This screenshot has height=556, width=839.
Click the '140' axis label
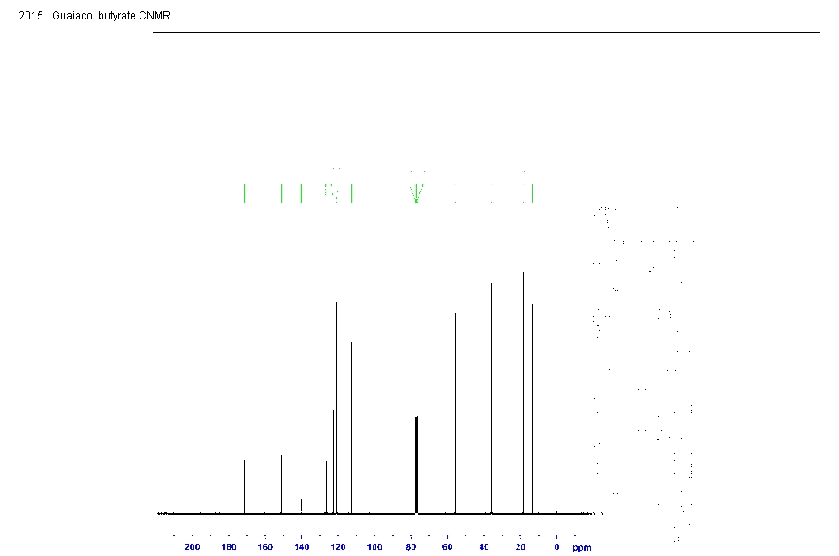tap(301, 547)
